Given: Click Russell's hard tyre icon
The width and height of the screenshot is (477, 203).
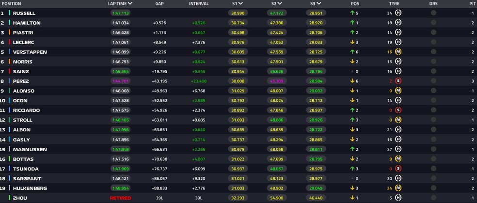Looking at the screenshot, I should click(x=398, y=13).
